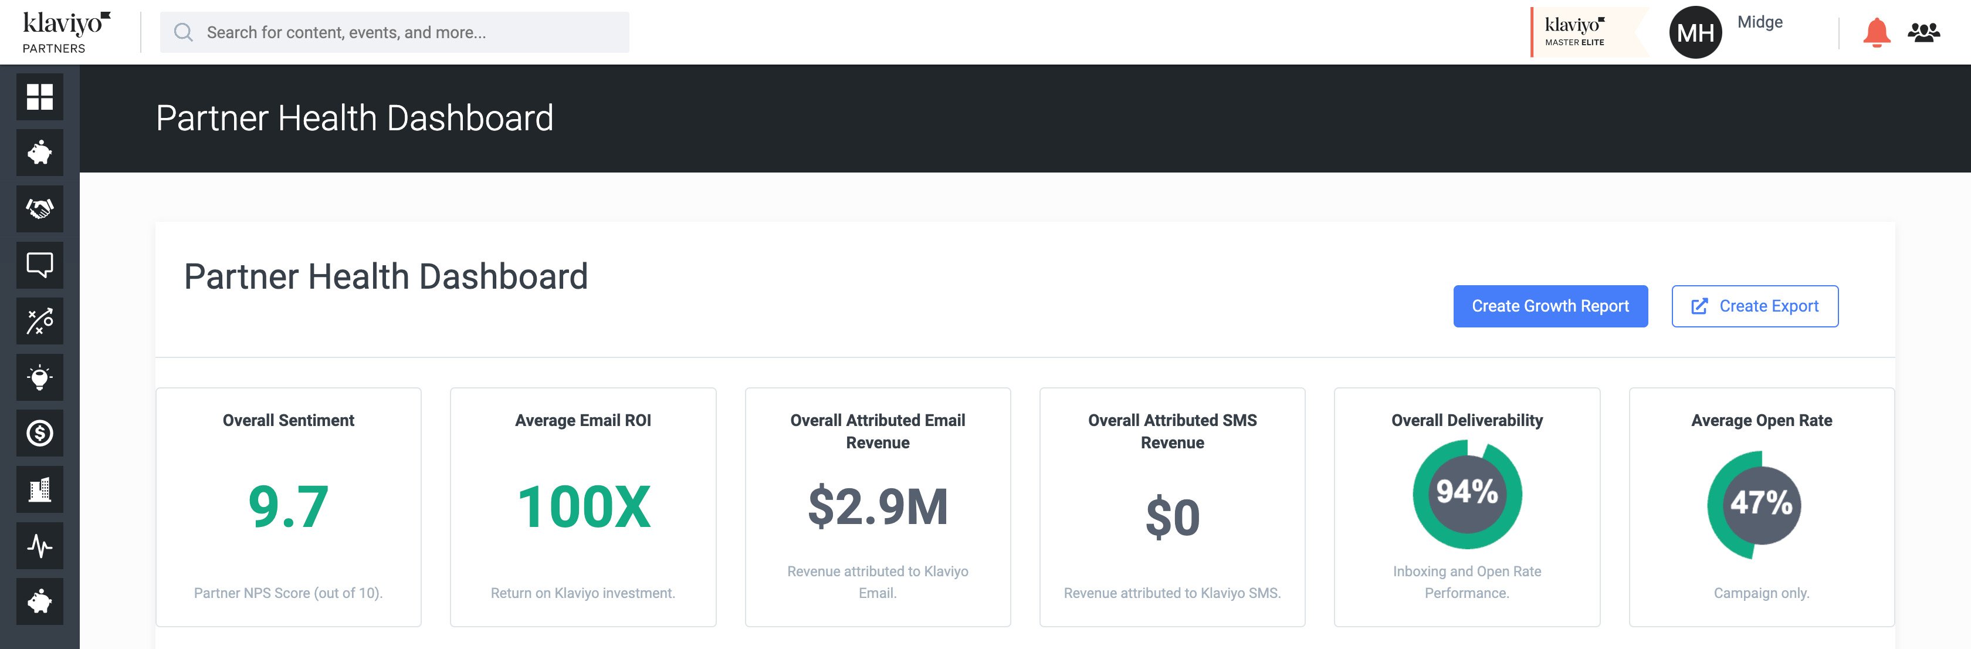This screenshot has height=649, width=1971.
Task: Click the Create Growth Report button
Action: click(1550, 306)
